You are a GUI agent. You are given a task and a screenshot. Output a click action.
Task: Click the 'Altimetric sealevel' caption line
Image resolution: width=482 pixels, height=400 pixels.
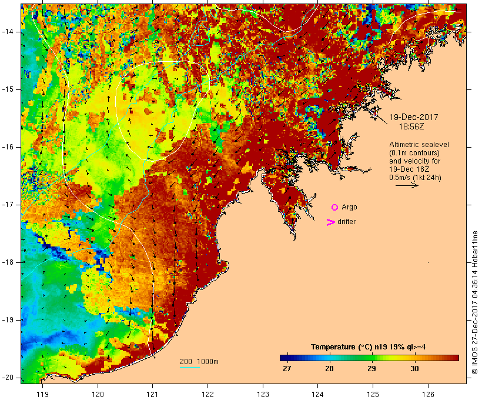(419, 145)
